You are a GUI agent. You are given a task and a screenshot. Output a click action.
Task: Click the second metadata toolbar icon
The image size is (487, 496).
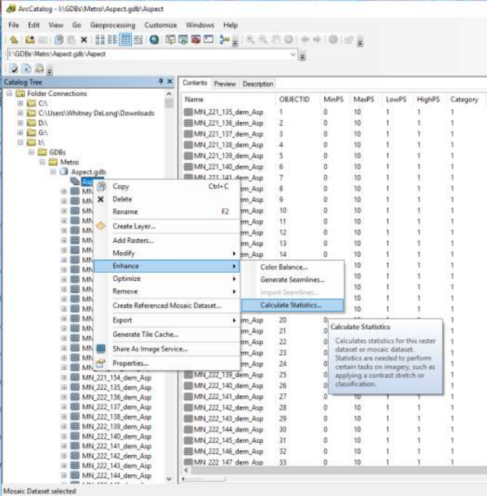26,68
